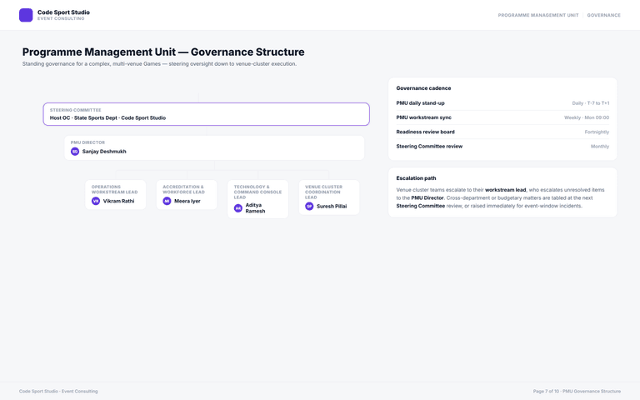Click the Code Sport Studio brand name
This screenshot has height=400, width=640.
click(63, 12)
